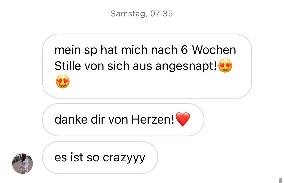The image size is (284, 183).
Task: Click the number "6" in the first message
Action: coord(184,50)
